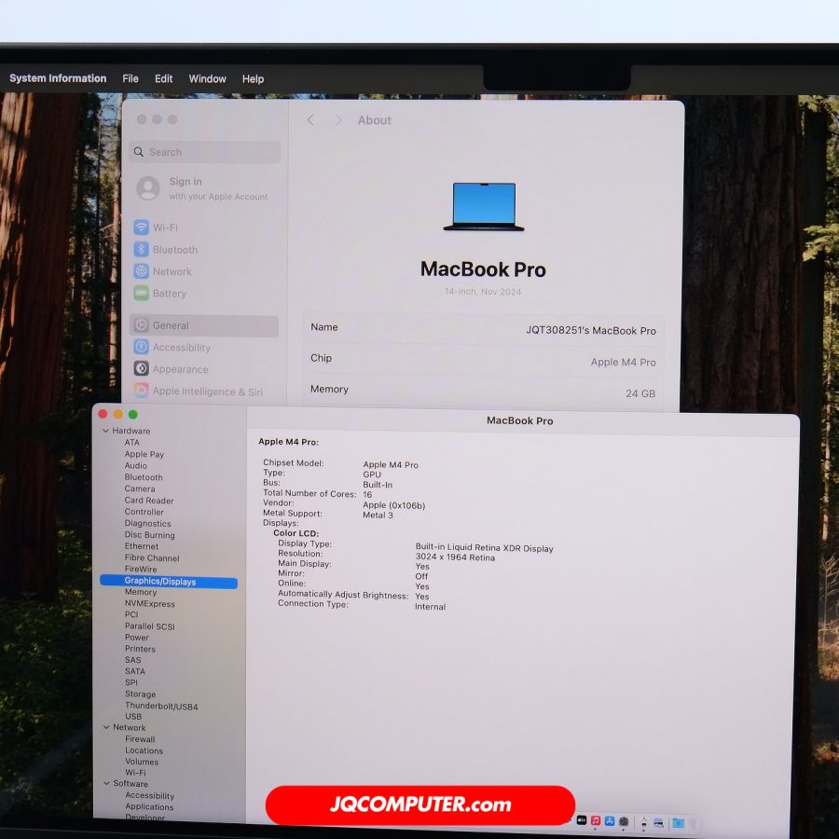Viewport: 839px width, 839px height.
Task: Click the Chip row showing Apple M4 Pro
Action: click(x=484, y=360)
